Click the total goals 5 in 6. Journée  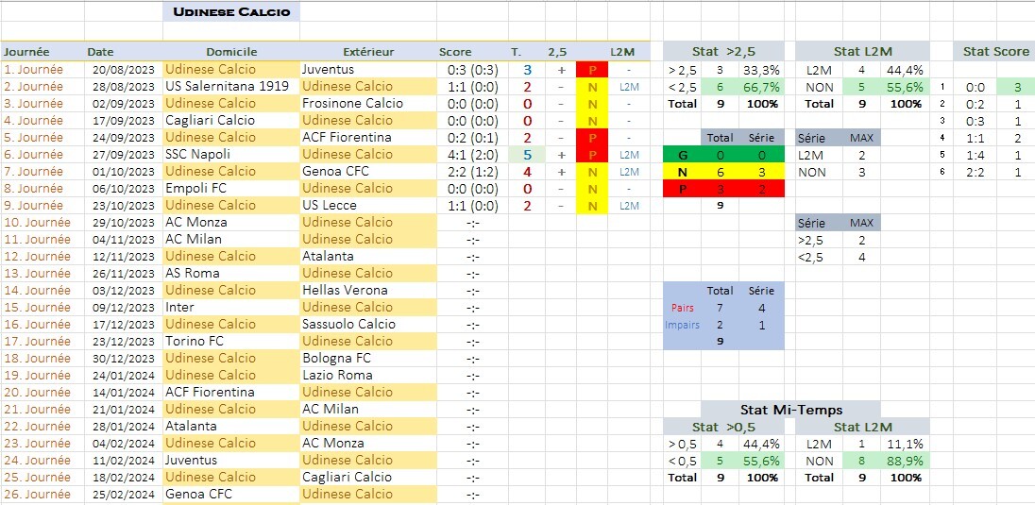coord(527,155)
